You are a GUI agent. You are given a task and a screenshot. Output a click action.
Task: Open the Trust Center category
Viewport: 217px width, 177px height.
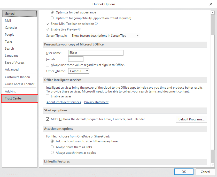point(20,98)
